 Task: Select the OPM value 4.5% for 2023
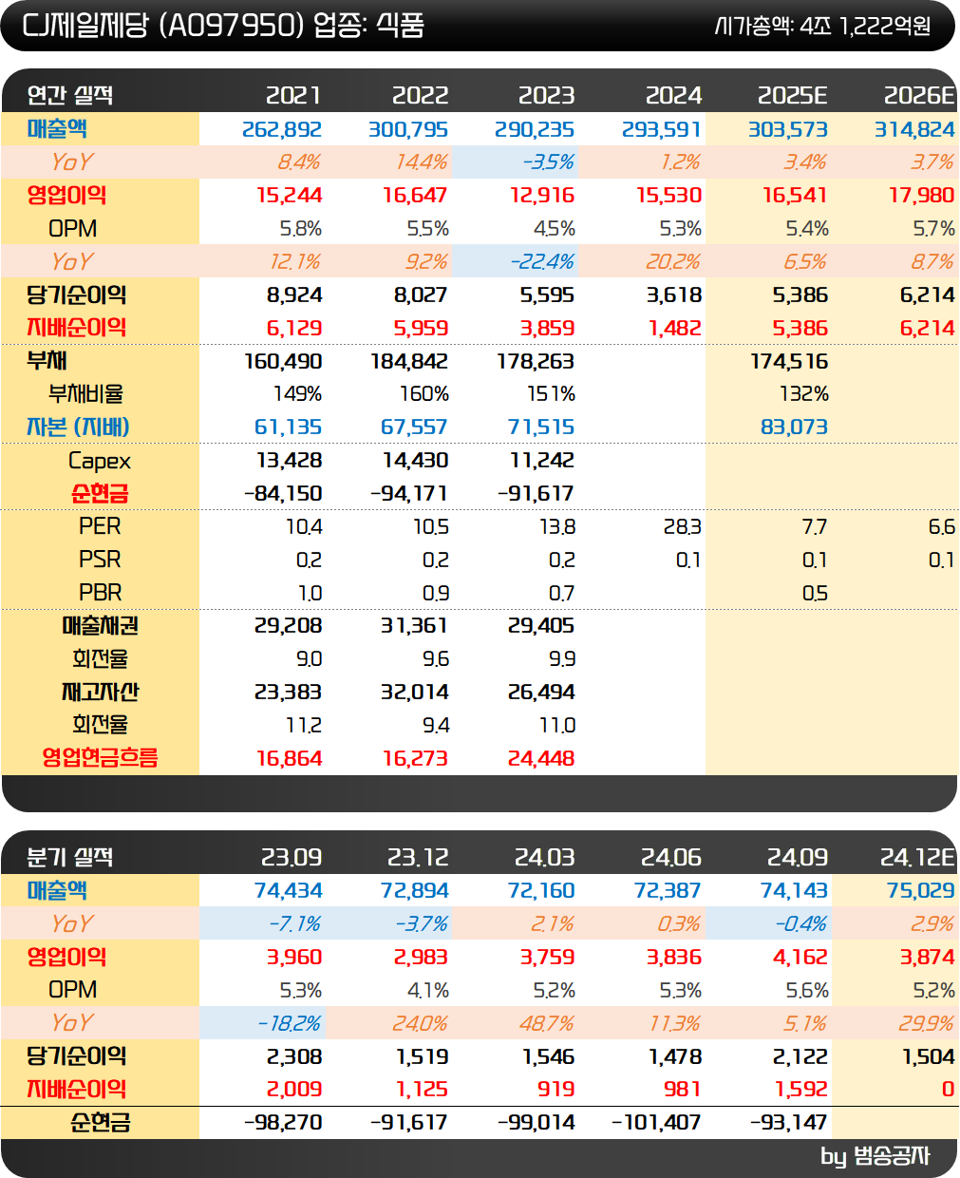555,229
